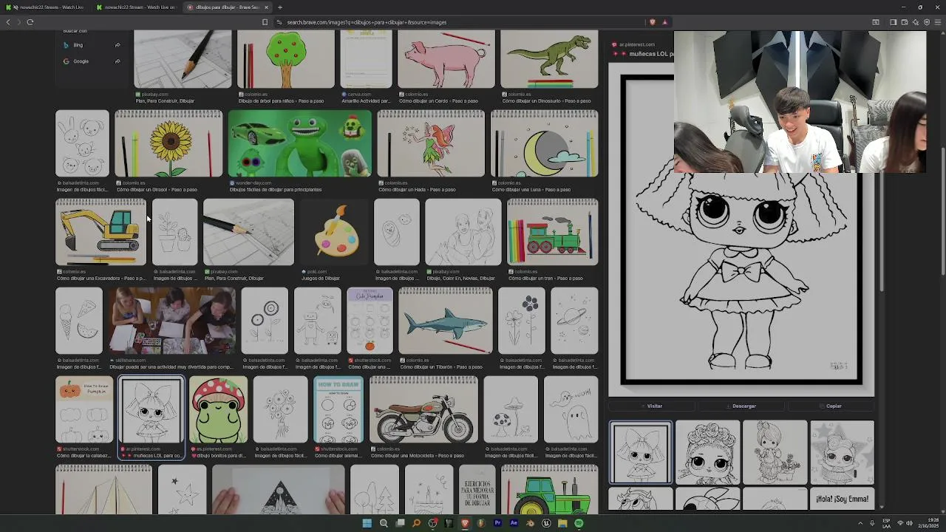Open the sunflower Girasol drawing thumbnail
Viewport: 946px width, 532px height.
(x=169, y=143)
